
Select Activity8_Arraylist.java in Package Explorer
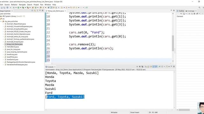(x=15, y=41)
